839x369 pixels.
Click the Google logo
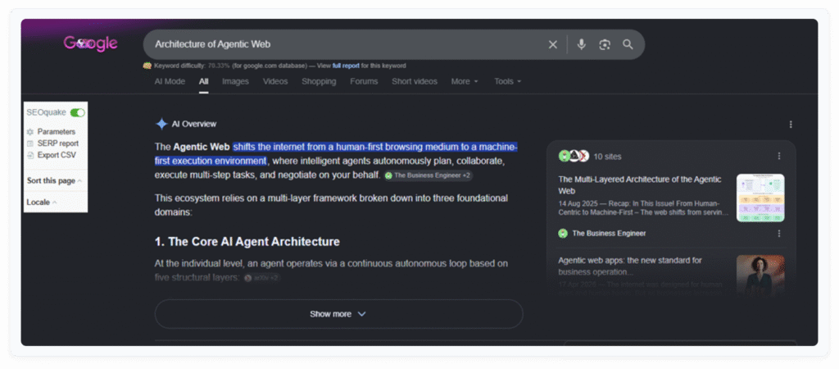point(90,43)
